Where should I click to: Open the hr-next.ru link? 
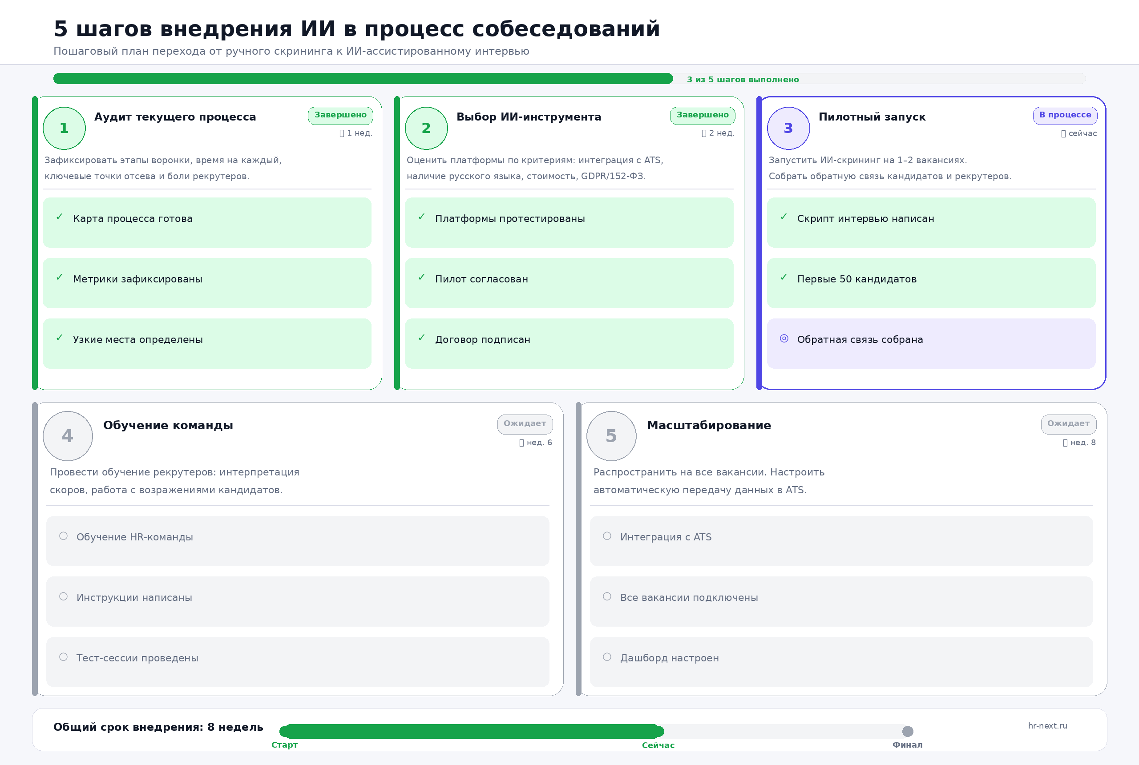point(1048,726)
